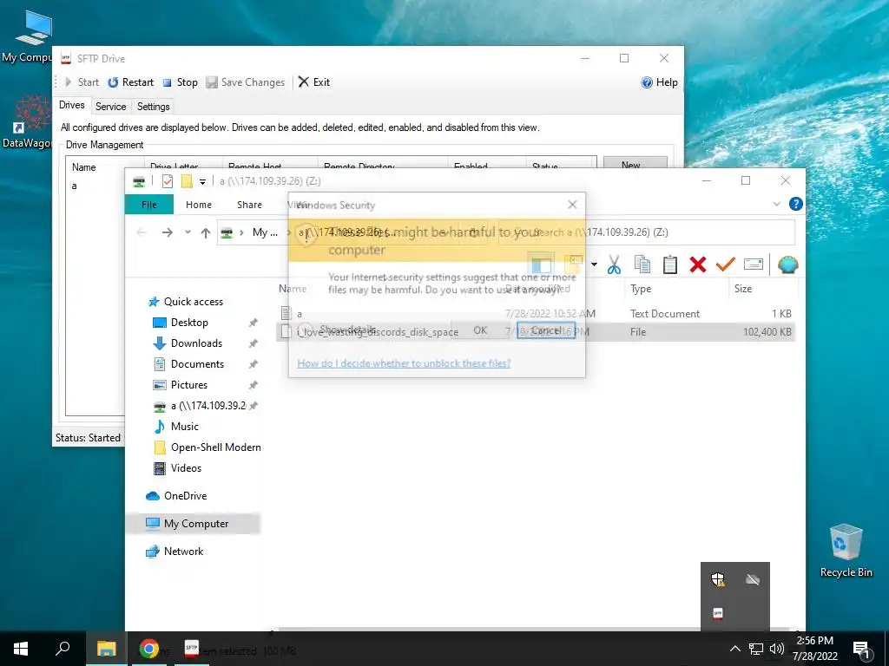Select drive 'a' in Drive Management list
The image size is (889, 666).
click(x=75, y=186)
